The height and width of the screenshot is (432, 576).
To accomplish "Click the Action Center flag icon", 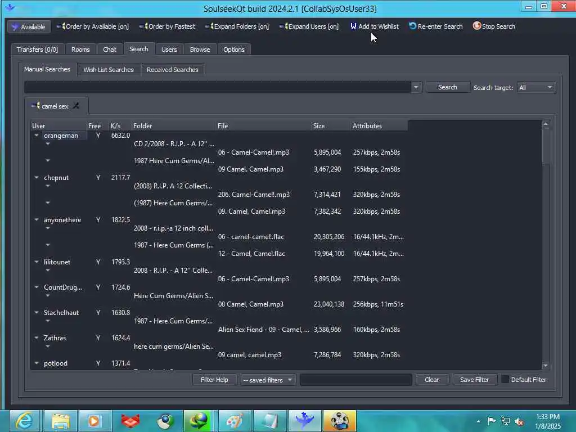I will point(492,421).
